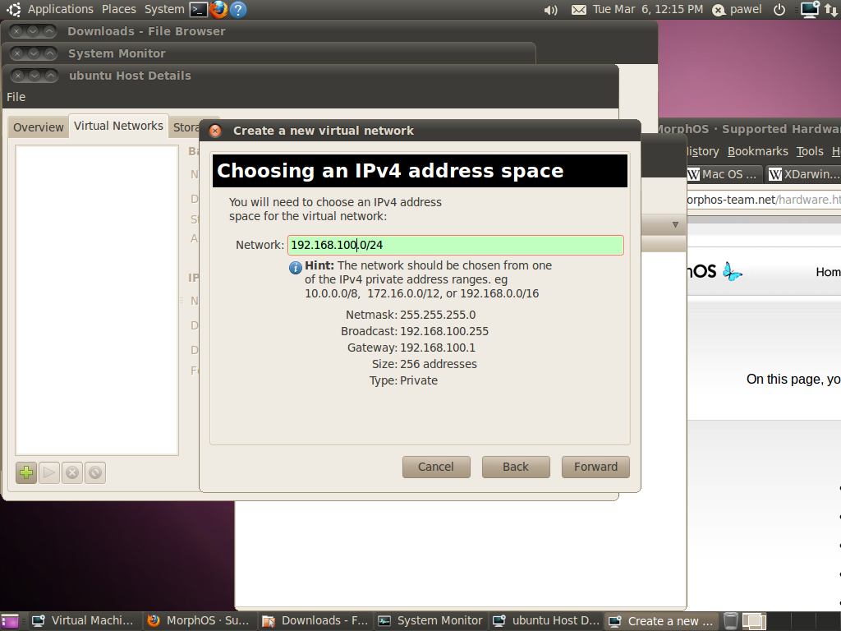This screenshot has width=841, height=631.
Task: Open the Applications menu
Action: coord(60,9)
